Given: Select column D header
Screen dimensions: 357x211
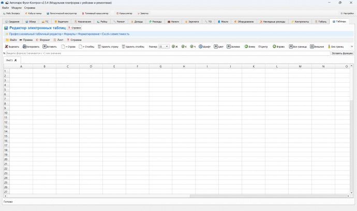Looking at the screenshot, I should coord(91,67).
